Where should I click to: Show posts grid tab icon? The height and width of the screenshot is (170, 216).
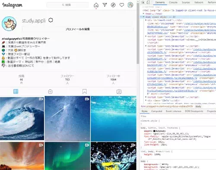[16, 91]
